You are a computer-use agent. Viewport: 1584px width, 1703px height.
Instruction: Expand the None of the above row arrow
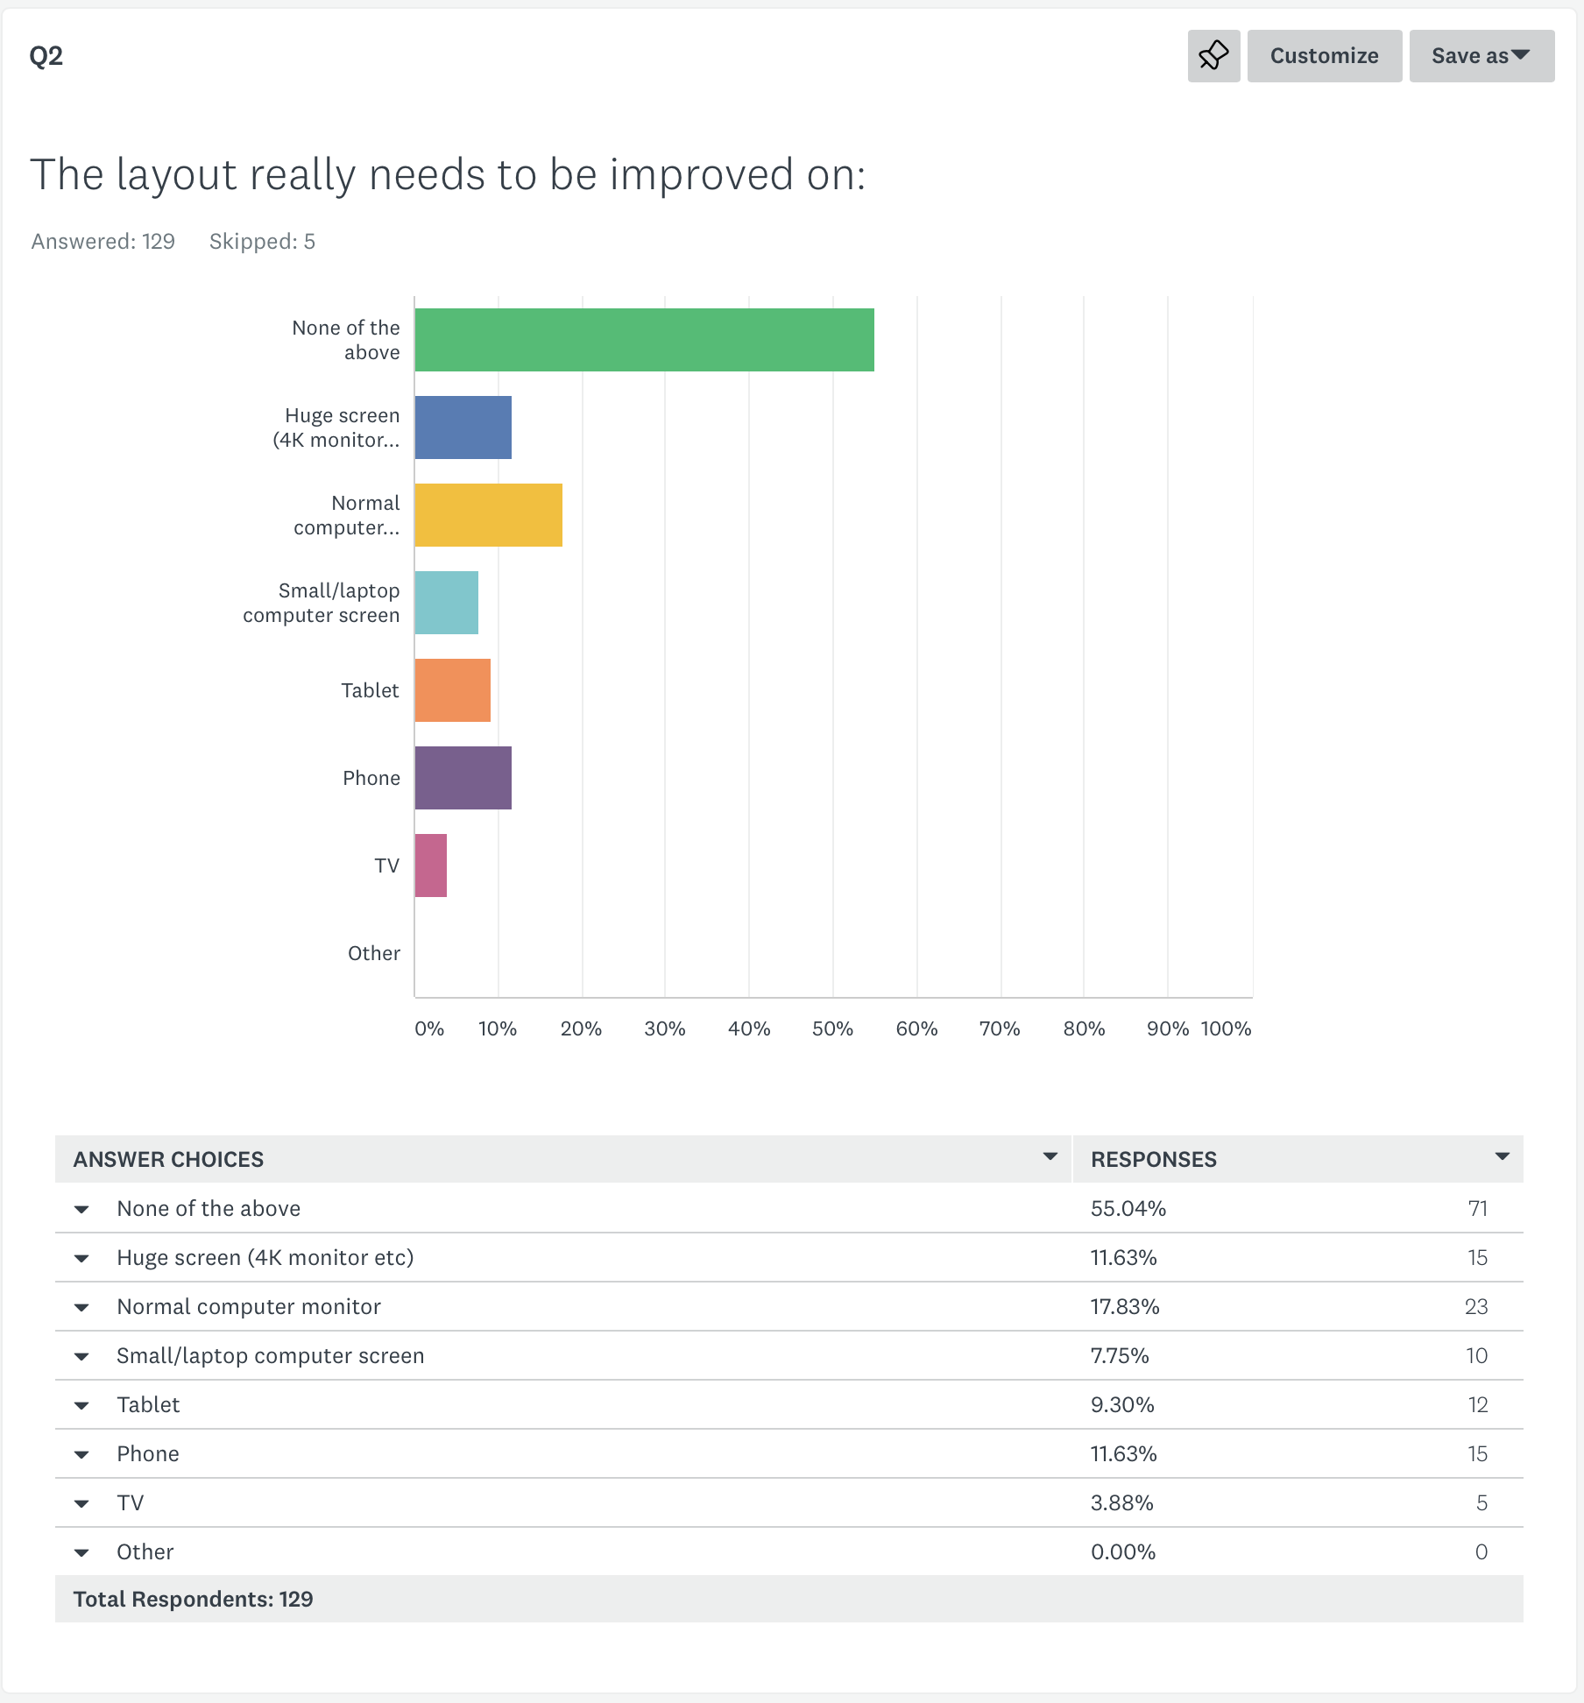(81, 1209)
